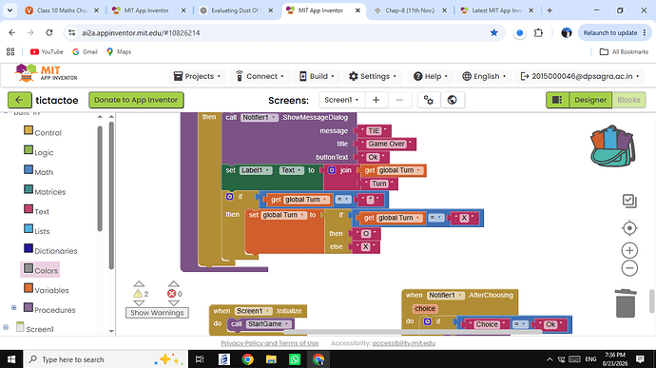Select Screen1 component in the palette tree

(35, 329)
